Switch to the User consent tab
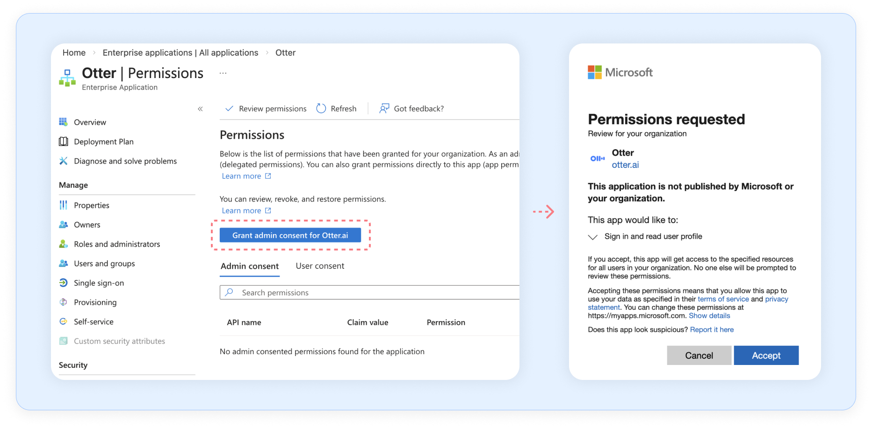Viewport: 872px width, 429px height. [320, 266]
